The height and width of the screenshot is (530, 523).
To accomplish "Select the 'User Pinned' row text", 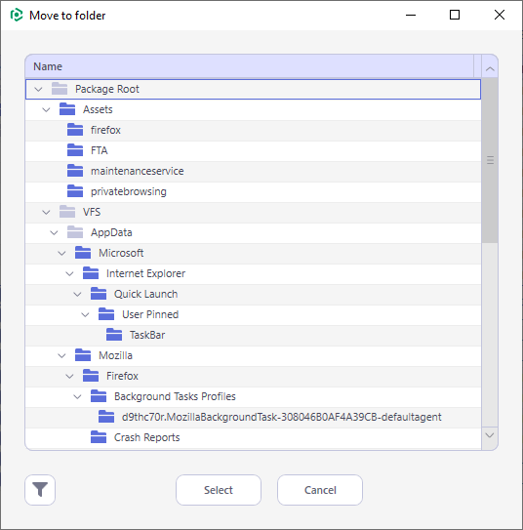I will (x=150, y=314).
